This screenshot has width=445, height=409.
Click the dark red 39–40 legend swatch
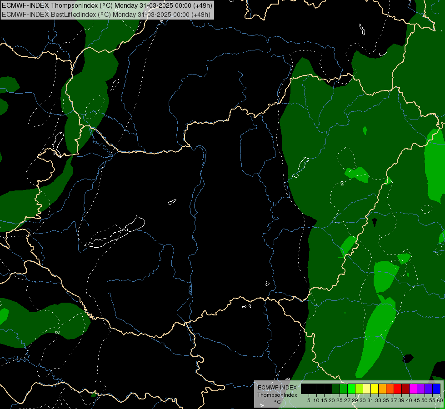click(405, 389)
